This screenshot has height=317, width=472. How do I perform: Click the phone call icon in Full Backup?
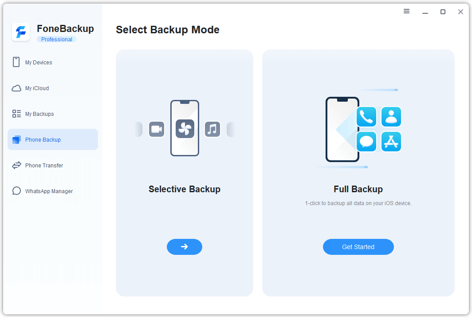[366, 117]
